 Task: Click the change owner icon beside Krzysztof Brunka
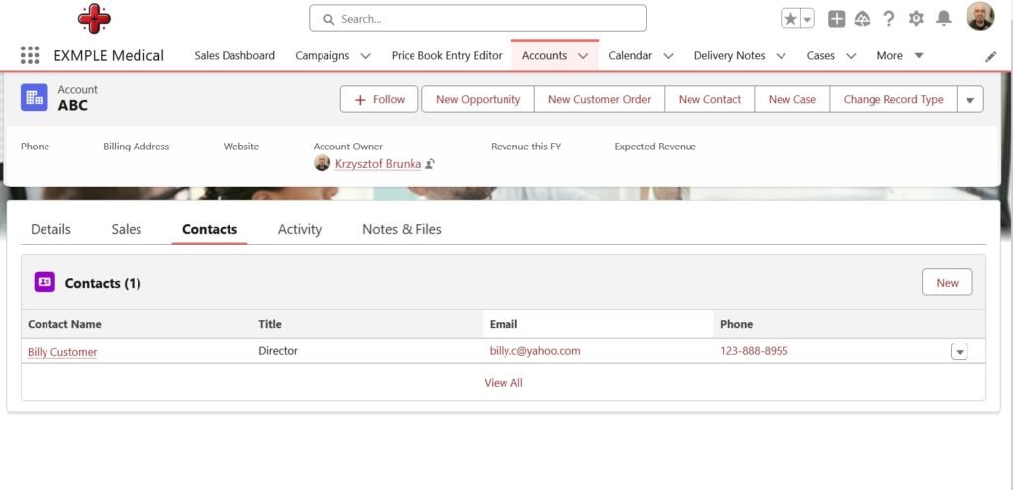click(x=430, y=164)
